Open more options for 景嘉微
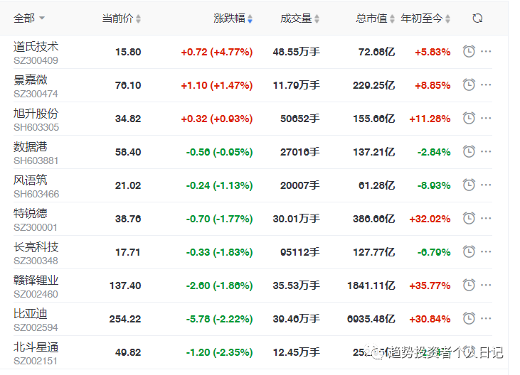Viewport: 520px width, 375px height. [x=486, y=85]
